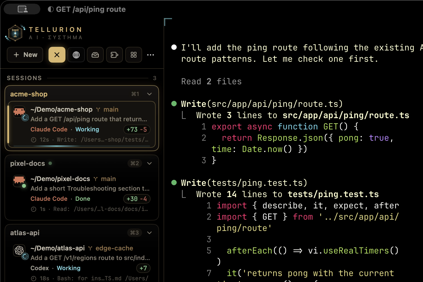Screen dimensions: 423x282
Task: Collapse the pixel-docs session group chevron
Action: pos(149,163)
